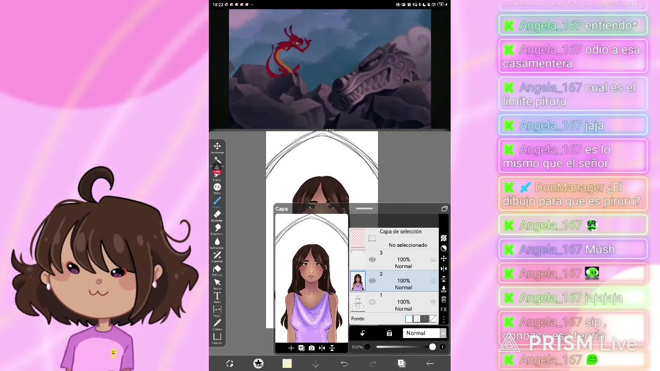Set Fondo to dark transparent checker
This screenshot has height=371, width=660.
tap(424, 319)
